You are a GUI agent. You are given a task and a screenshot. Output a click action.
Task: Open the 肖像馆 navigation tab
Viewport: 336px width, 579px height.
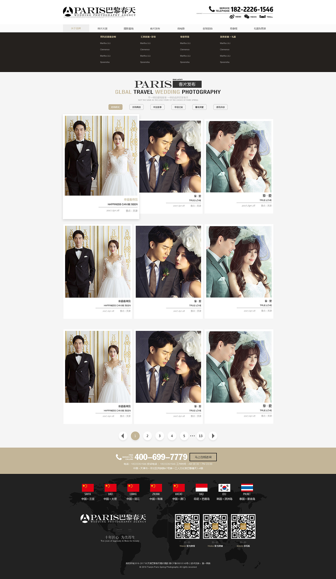234,28
